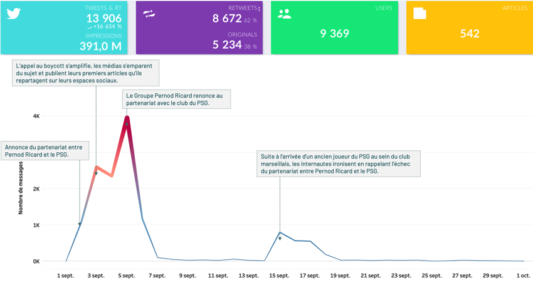Click the 62 % retweets percentage
Image resolution: width=533 pixels, height=300 pixels.
point(251,21)
